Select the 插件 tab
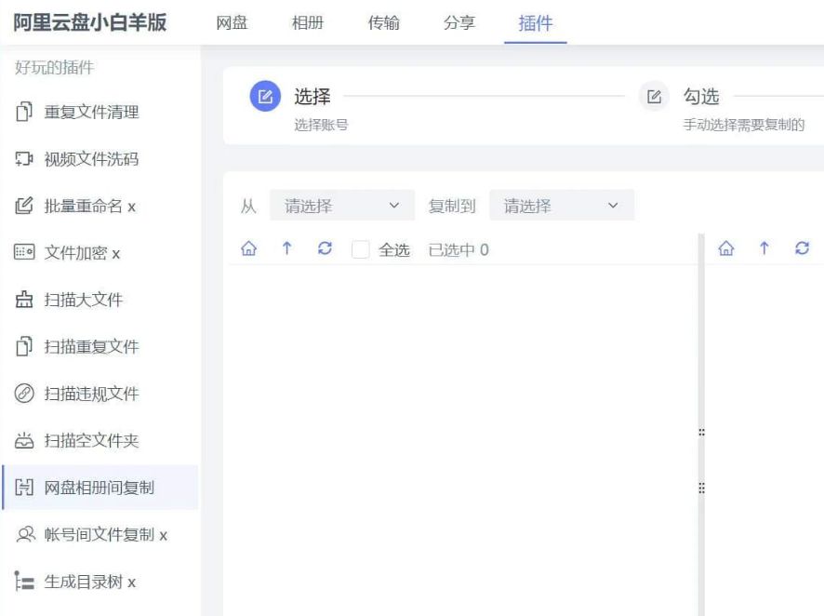The image size is (824, 616). (536, 22)
